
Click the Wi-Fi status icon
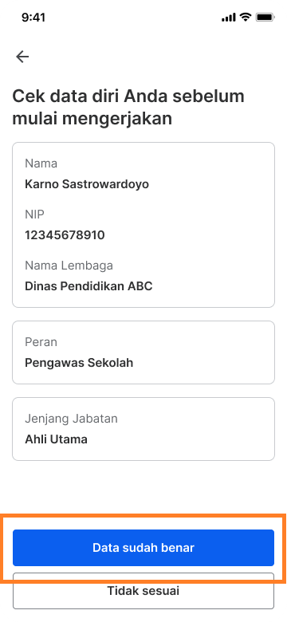tap(246, 17)
